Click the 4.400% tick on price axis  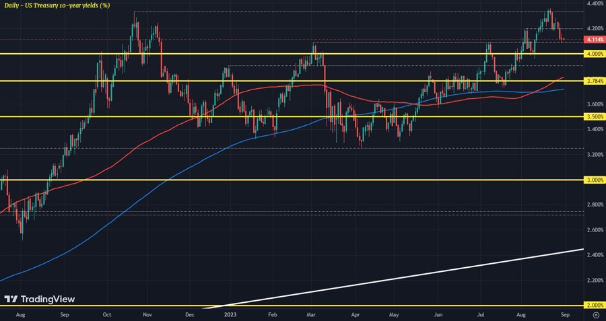(595, 3)
